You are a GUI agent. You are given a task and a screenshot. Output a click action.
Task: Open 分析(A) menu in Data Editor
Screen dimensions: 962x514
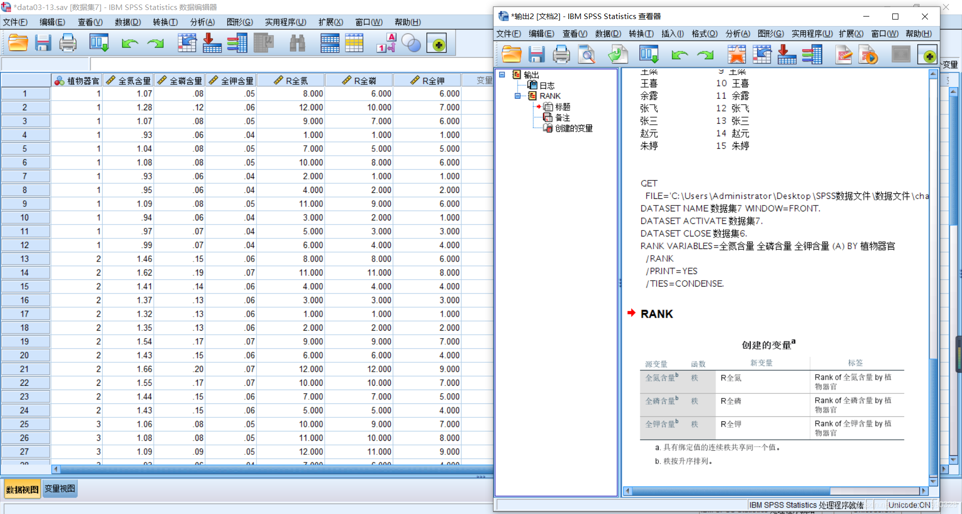point(202,22)
